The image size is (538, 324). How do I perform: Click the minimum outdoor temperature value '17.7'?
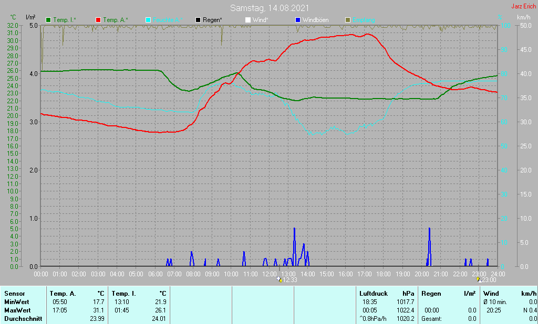98,302
